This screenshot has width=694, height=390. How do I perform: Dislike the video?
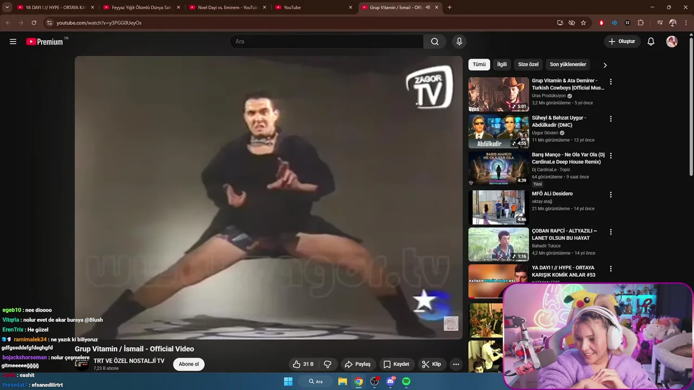pos(327,364)
